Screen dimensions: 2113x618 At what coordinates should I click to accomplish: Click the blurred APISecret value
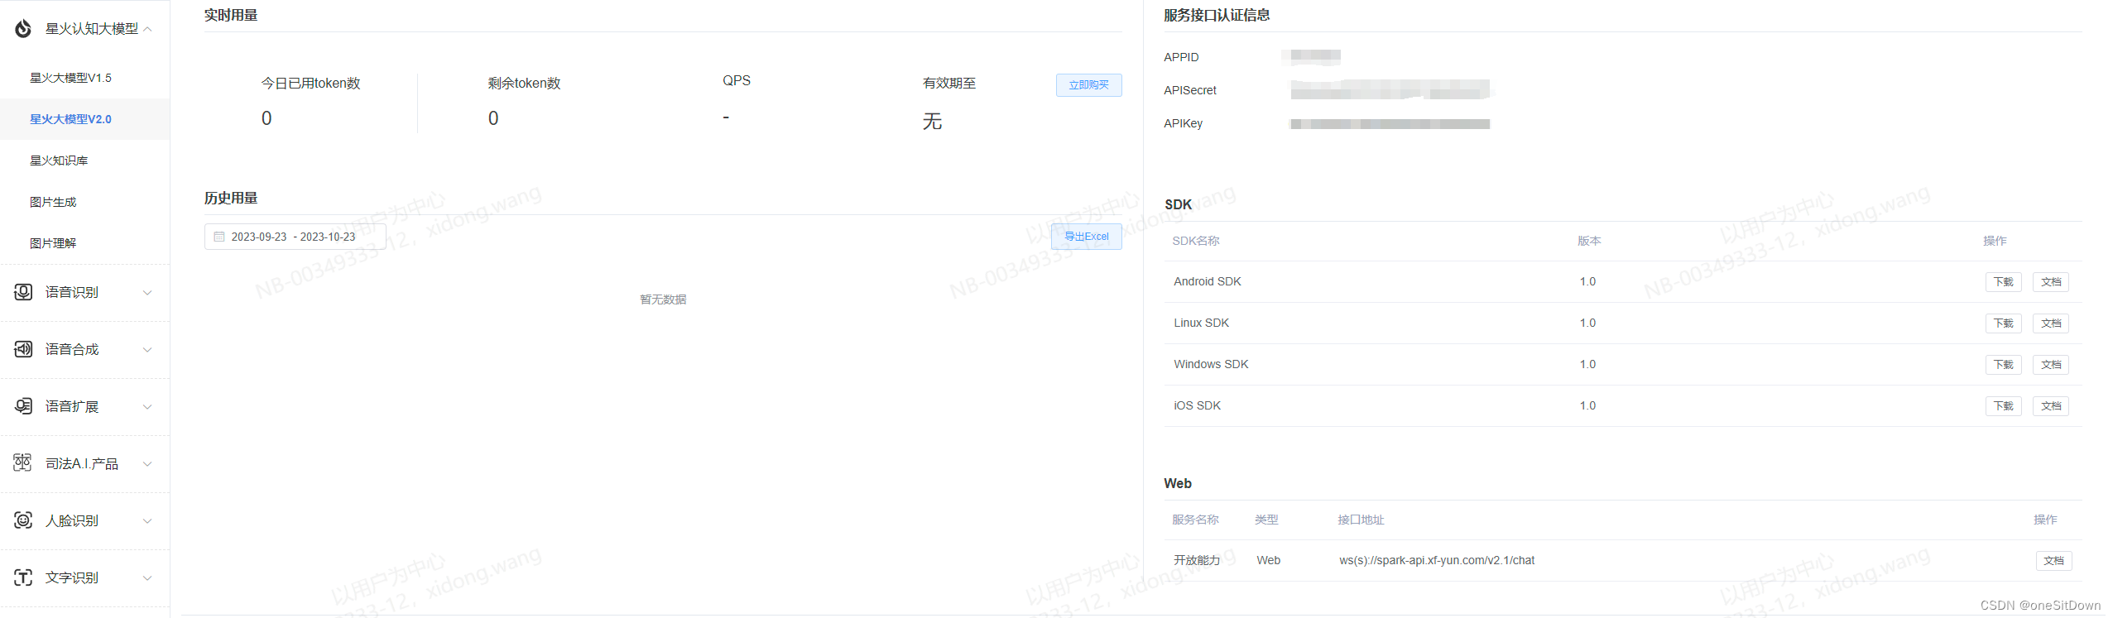[1390, 89]
